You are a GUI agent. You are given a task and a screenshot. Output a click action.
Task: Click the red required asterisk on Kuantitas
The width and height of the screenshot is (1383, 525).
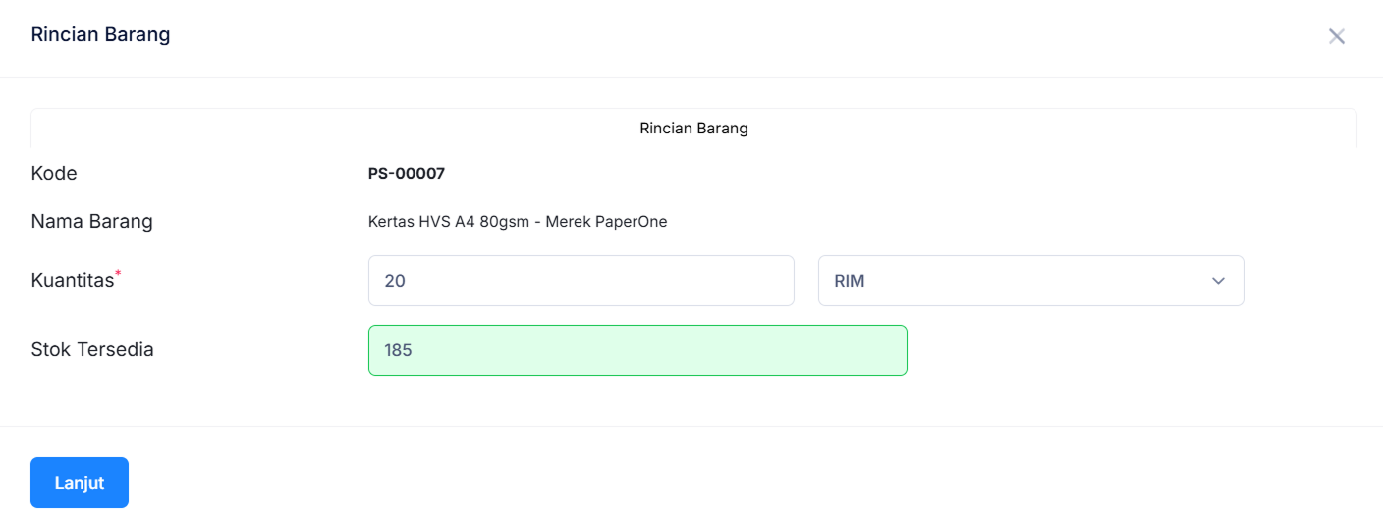pos(119,273)
